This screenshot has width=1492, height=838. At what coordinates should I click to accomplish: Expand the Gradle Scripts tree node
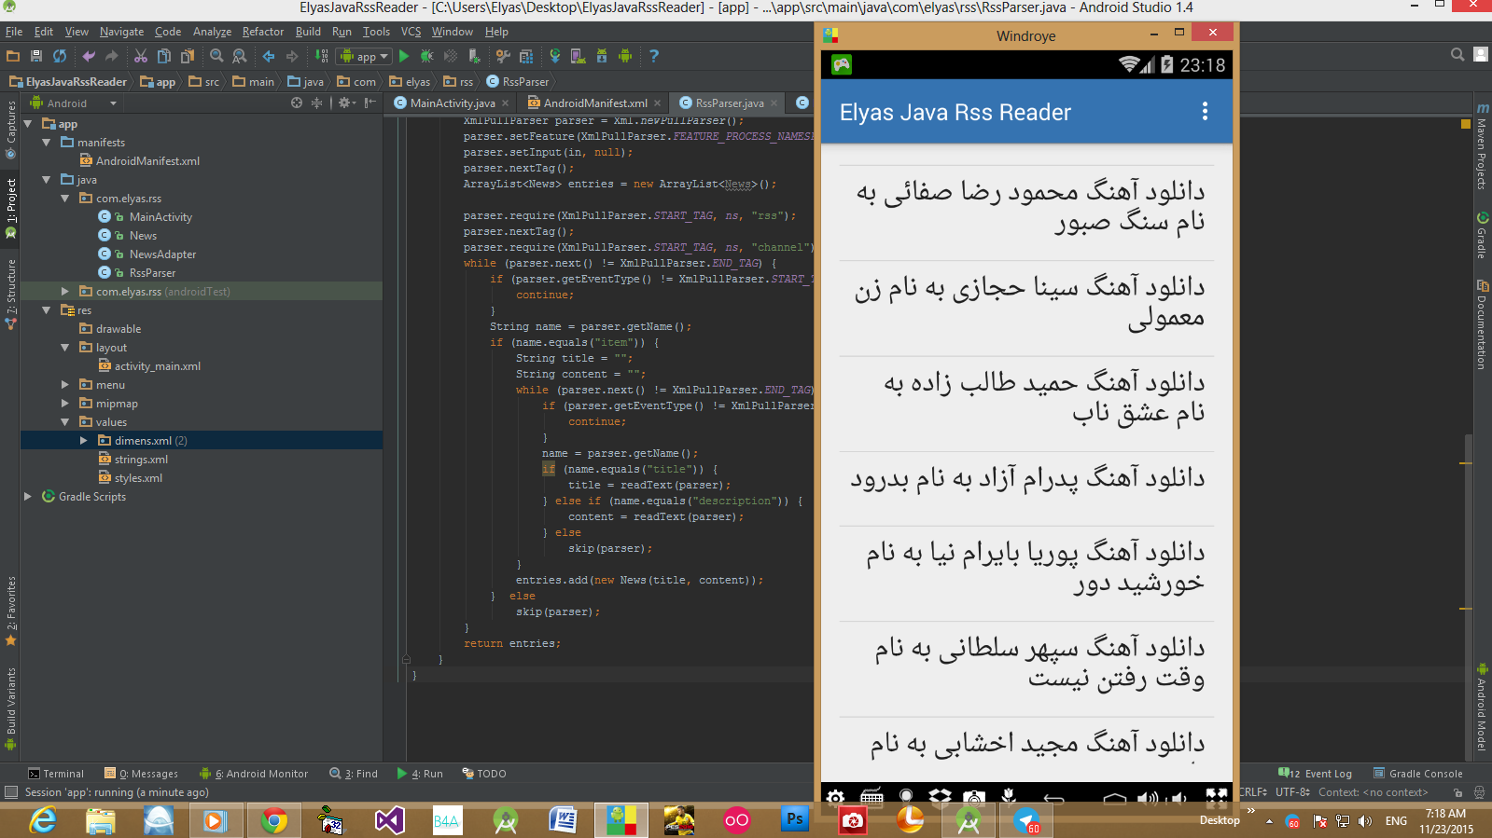pyautogui.click(x=27, y=497)
